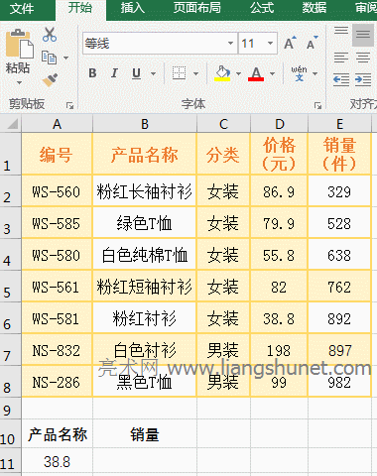
Task: Toggle the middle align icon
Action: tap(363, 35)
